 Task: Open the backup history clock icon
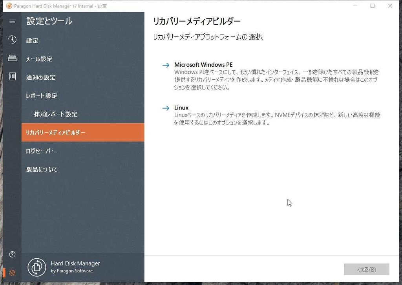tap(12, 40)
